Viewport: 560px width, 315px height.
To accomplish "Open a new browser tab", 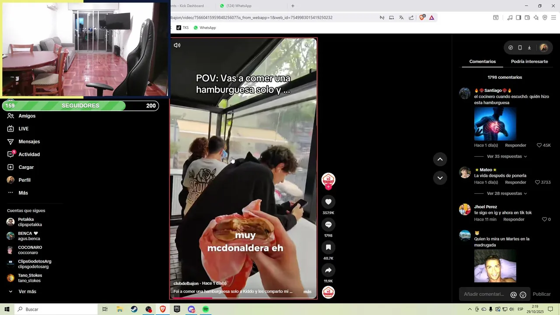I will tap(293, 6).
